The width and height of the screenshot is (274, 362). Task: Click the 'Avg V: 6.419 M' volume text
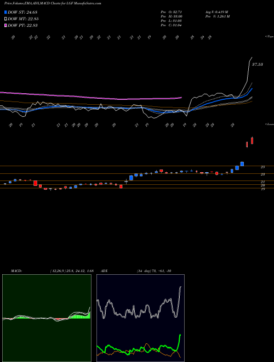[218, 12]
